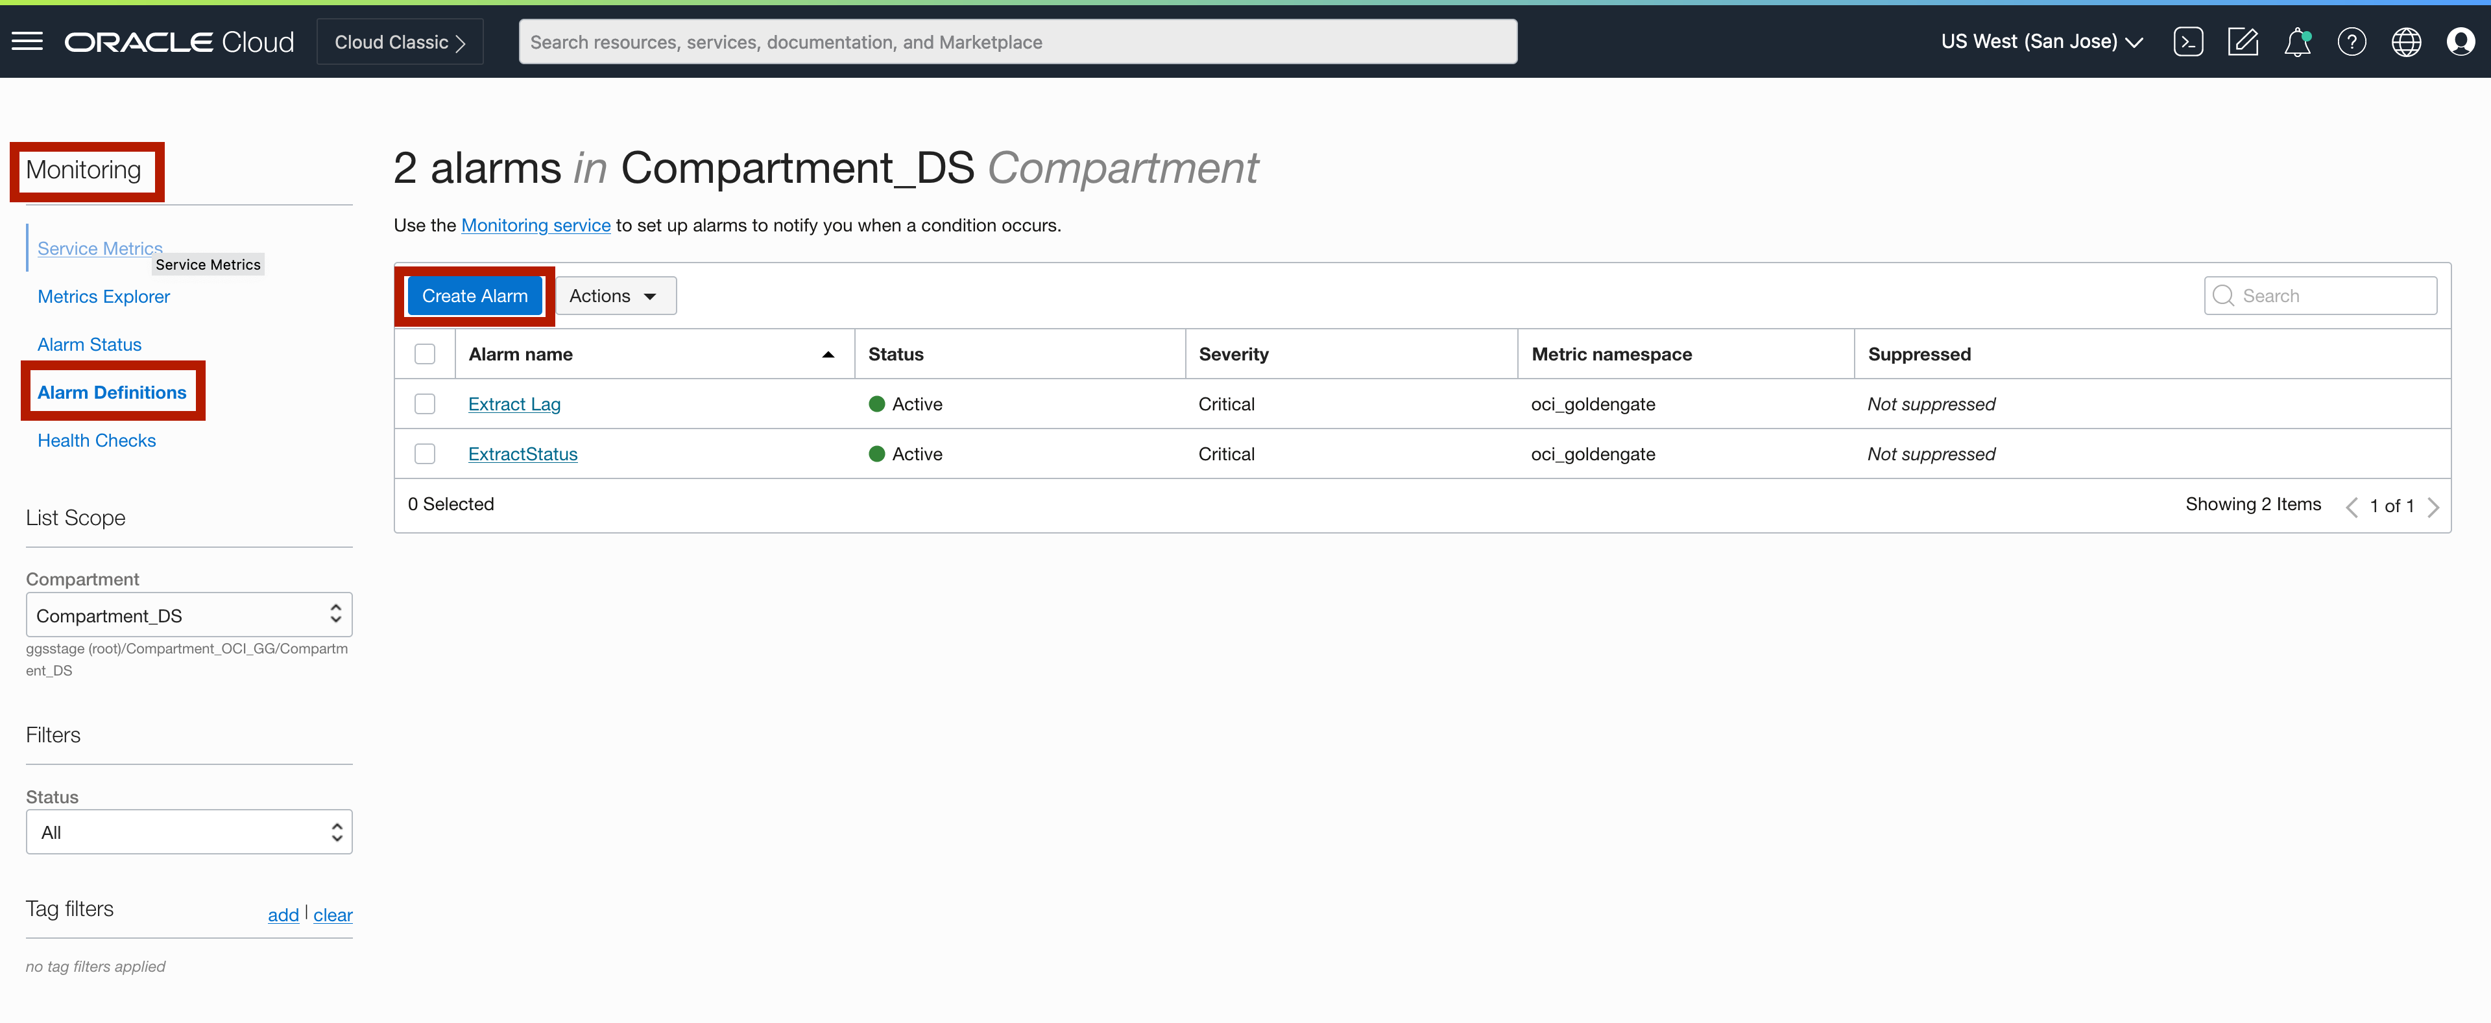The height and width of the screenshot is (1023, 2491).
Task: Open the Status filter dropdown
Action: (x=189, y=832)
